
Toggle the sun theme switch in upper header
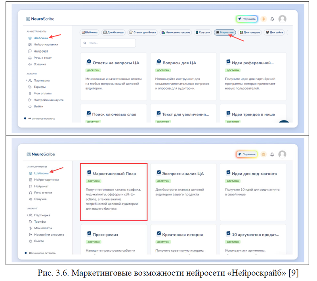263,19
